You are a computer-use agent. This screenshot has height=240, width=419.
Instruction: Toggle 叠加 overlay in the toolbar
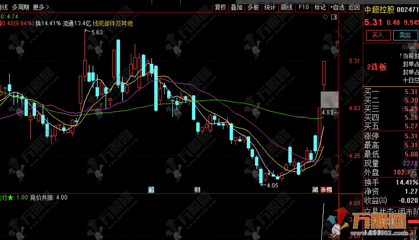coord(237,7)
